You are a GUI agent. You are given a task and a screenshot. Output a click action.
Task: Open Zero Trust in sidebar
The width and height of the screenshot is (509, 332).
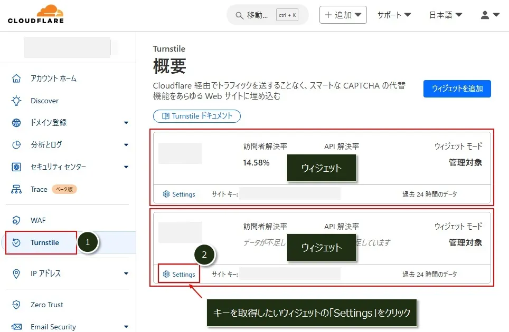point(47,305)
